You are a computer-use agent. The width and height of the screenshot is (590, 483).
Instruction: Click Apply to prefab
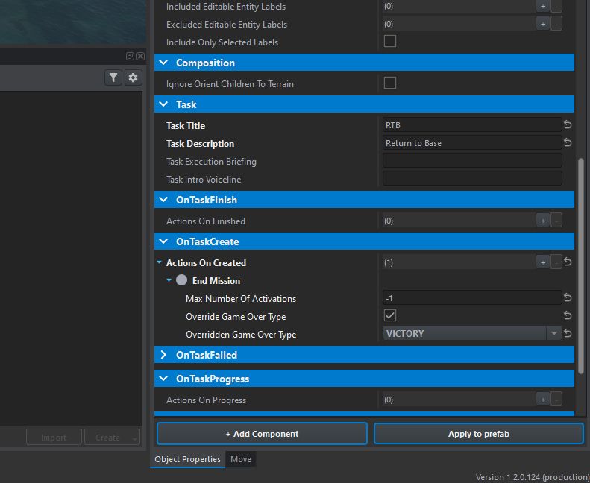[478, 434]
